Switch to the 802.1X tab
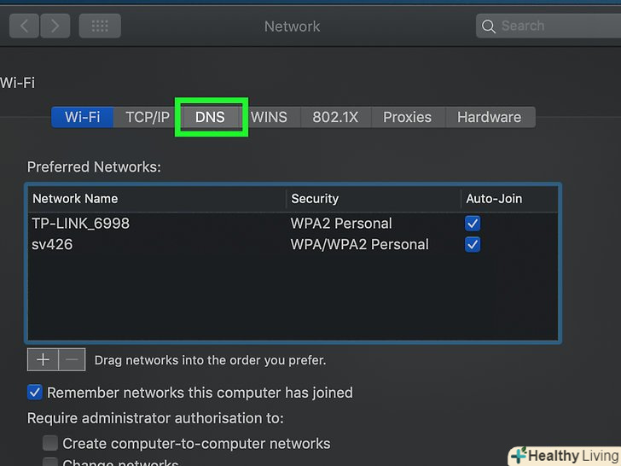Image resolution: width=621 pixels, height=466 pixels. (x=335, y=118)
